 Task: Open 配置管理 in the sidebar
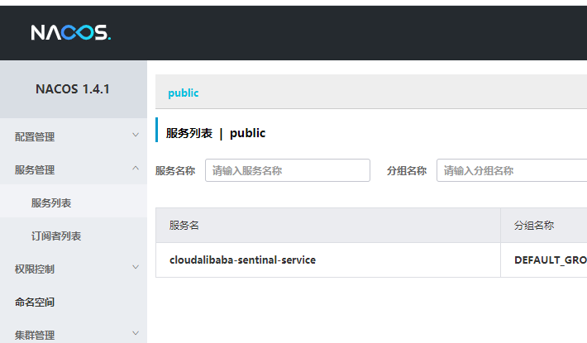tap(35, 137)
